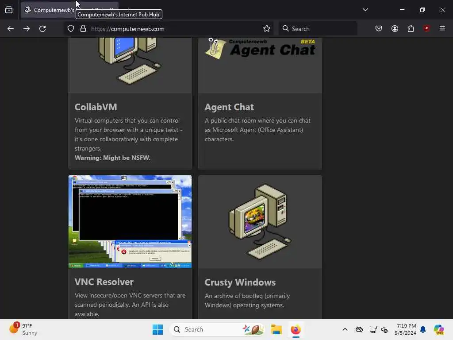The height and width of the screenshot is (340, 453).
Task: Focus the Firefox toolbar Search box
Action: tap(318, 29)
